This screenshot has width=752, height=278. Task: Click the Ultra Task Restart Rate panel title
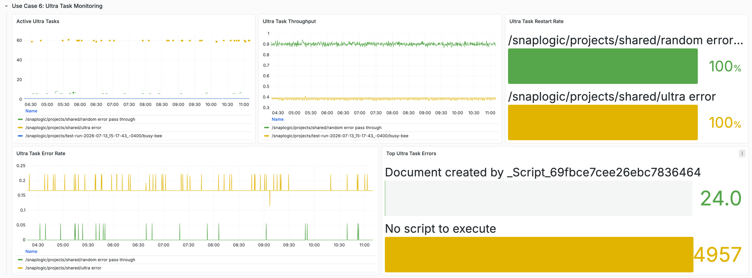point(536,21)
